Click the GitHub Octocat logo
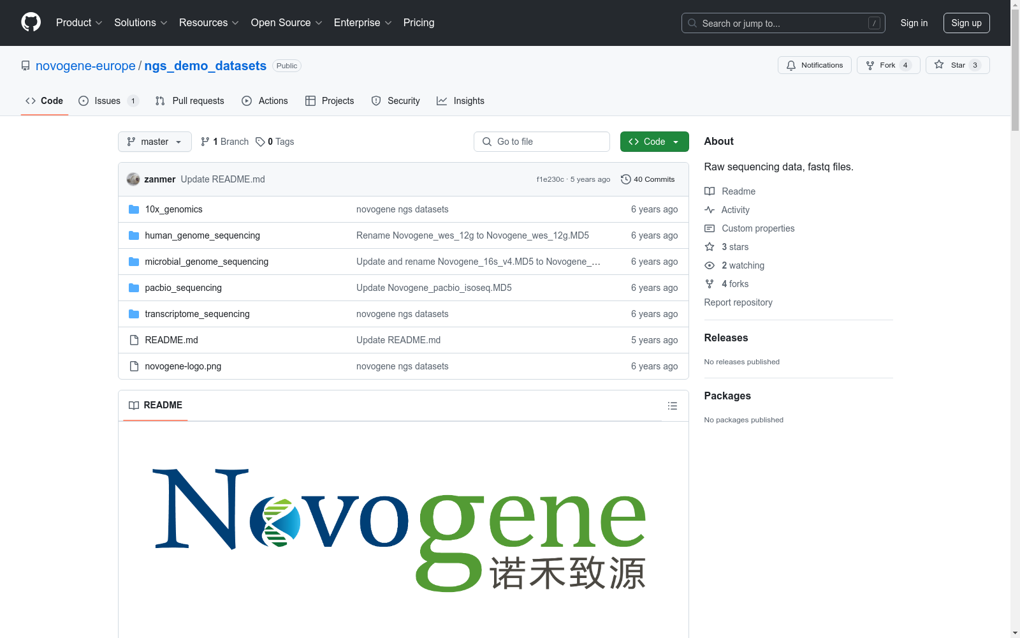The height and width of the screenshot is (638, 1020). [31, 22]
